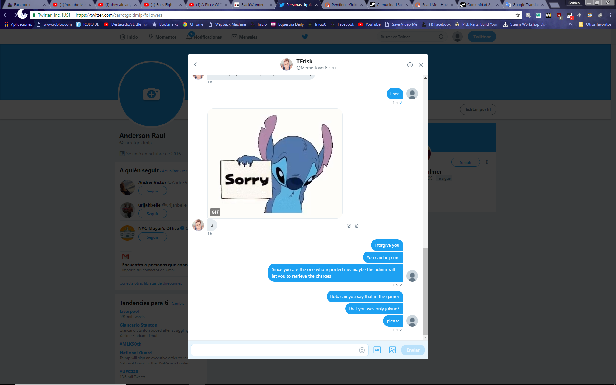Click the emoji picker icon
The height and width of the screenshot is (385, 616).
[x=362, y=350]
